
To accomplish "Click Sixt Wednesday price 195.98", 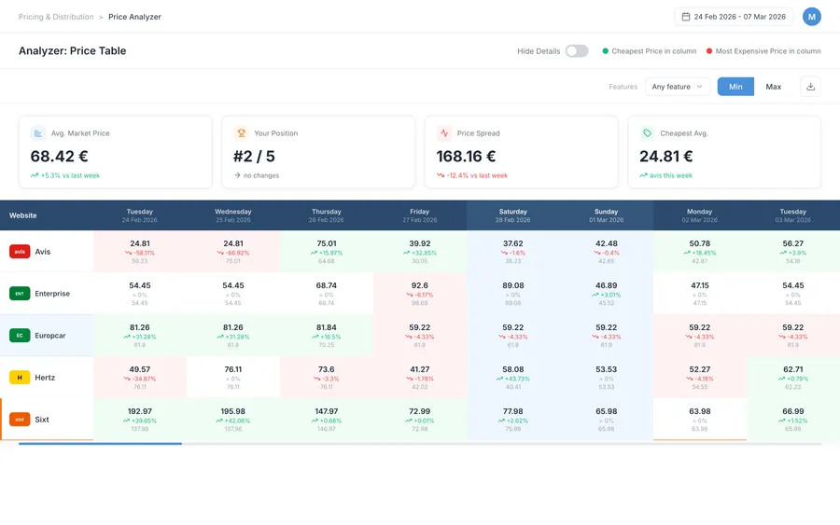I will point(233,411).
